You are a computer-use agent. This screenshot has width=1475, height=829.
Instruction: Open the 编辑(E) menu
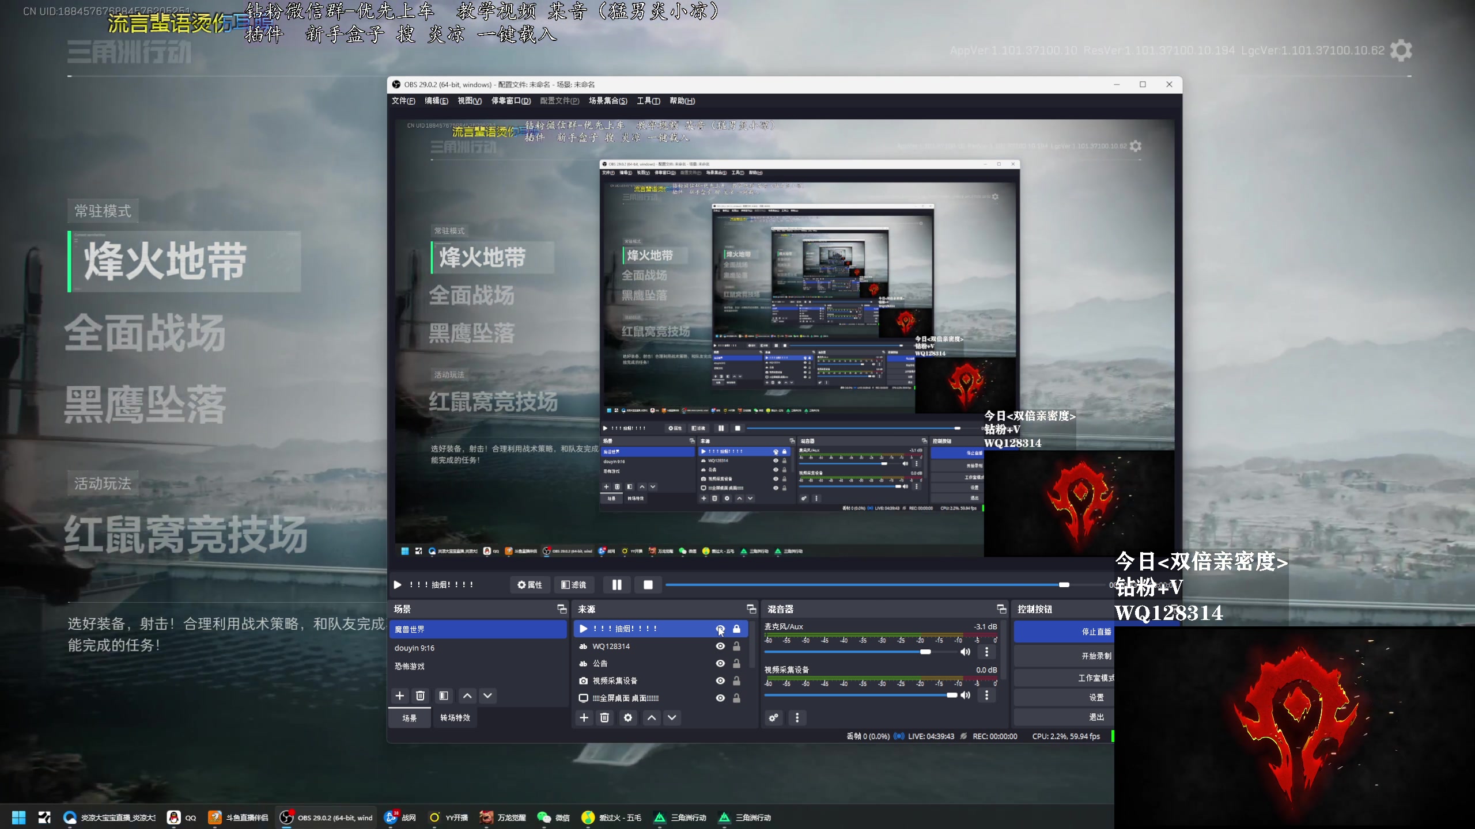(436, 101)
